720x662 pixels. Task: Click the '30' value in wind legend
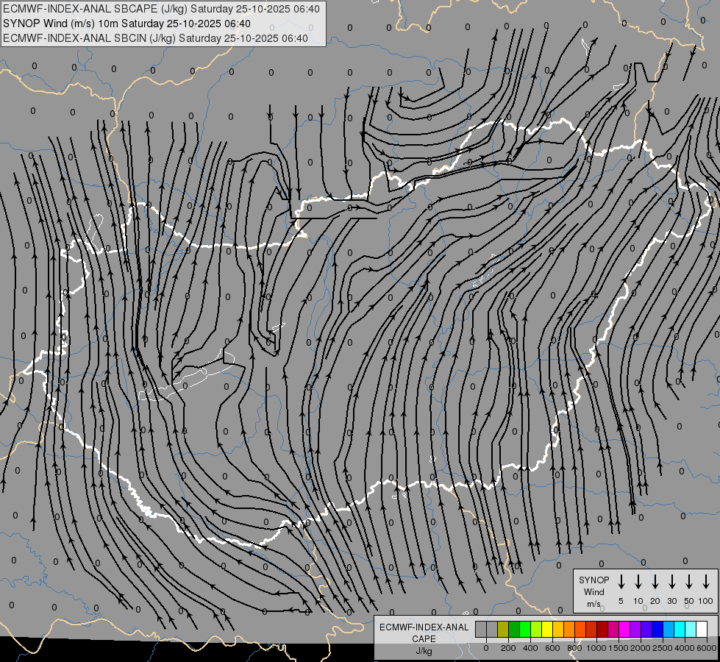click(x=671, y=601)
